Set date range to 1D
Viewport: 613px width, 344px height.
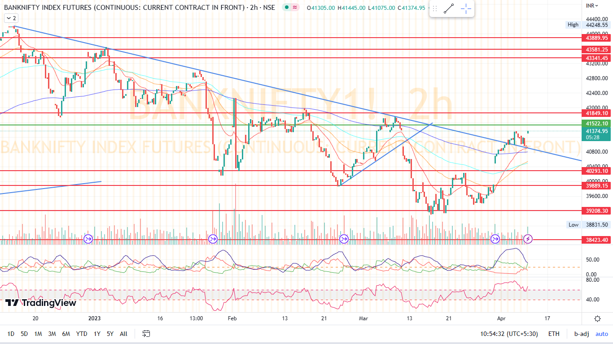pos(11,334)
